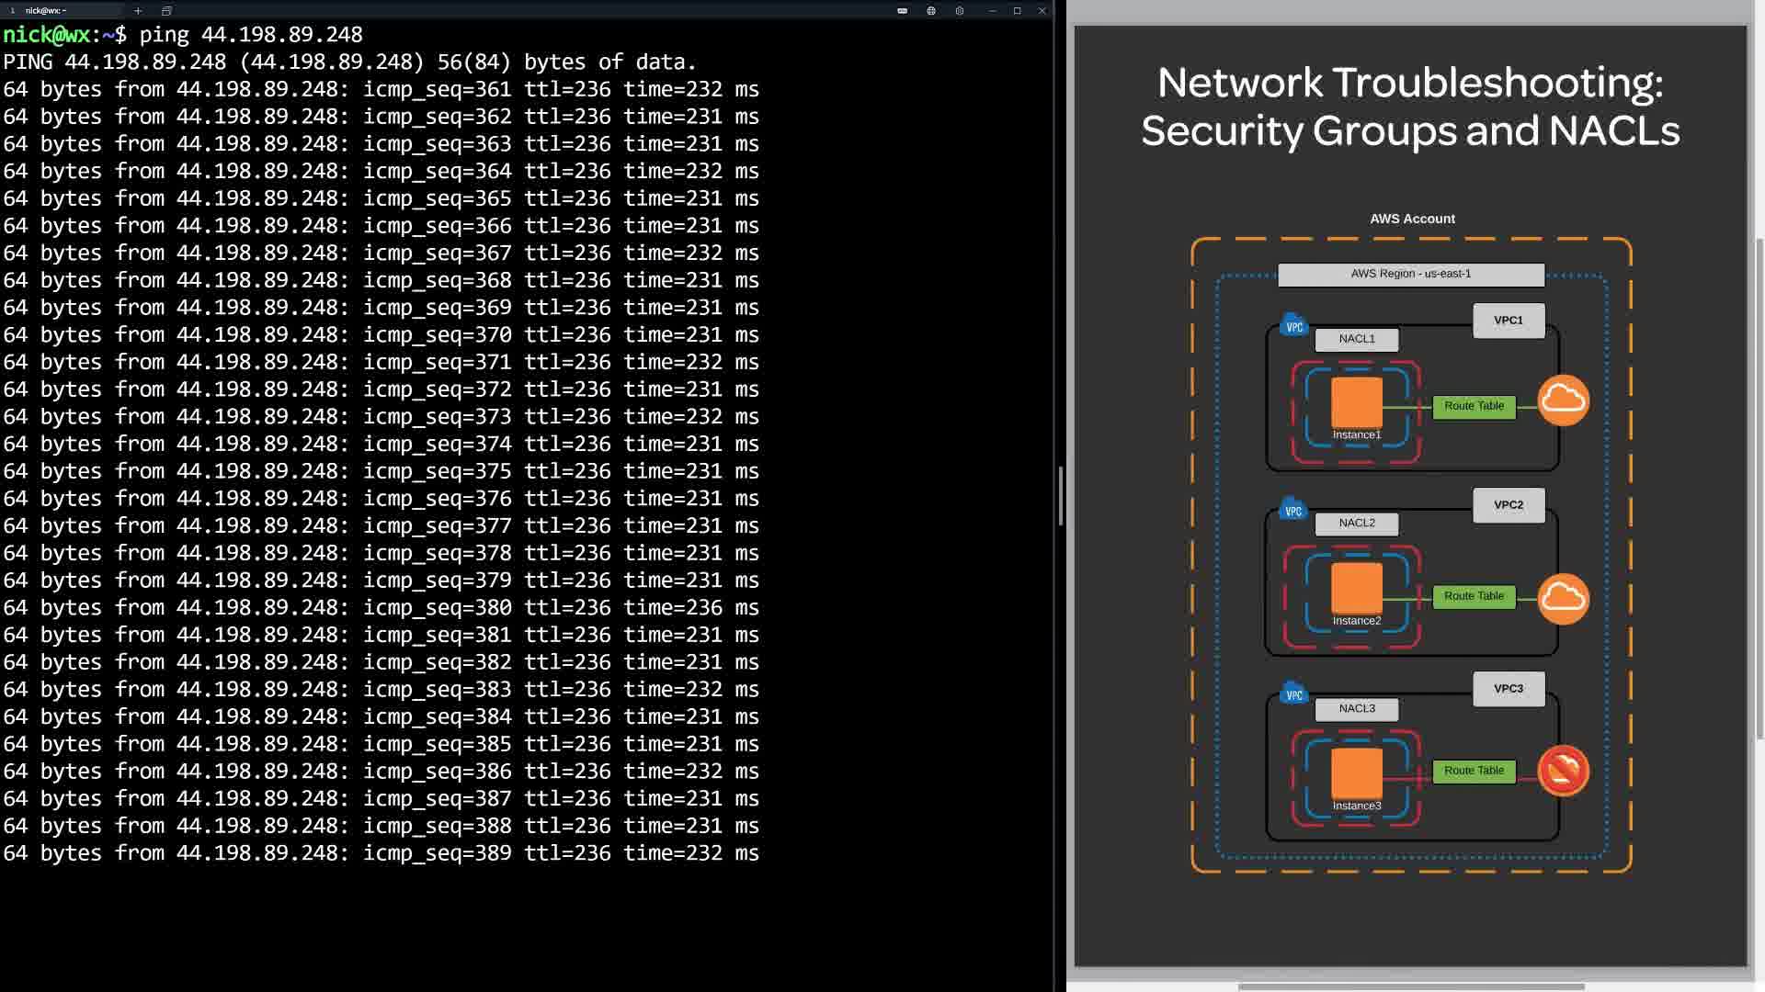Click the horizontal scrollbar under the slide

pos(1411,986)
